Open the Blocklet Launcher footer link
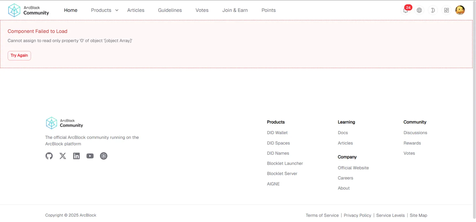 coord(285,164)
